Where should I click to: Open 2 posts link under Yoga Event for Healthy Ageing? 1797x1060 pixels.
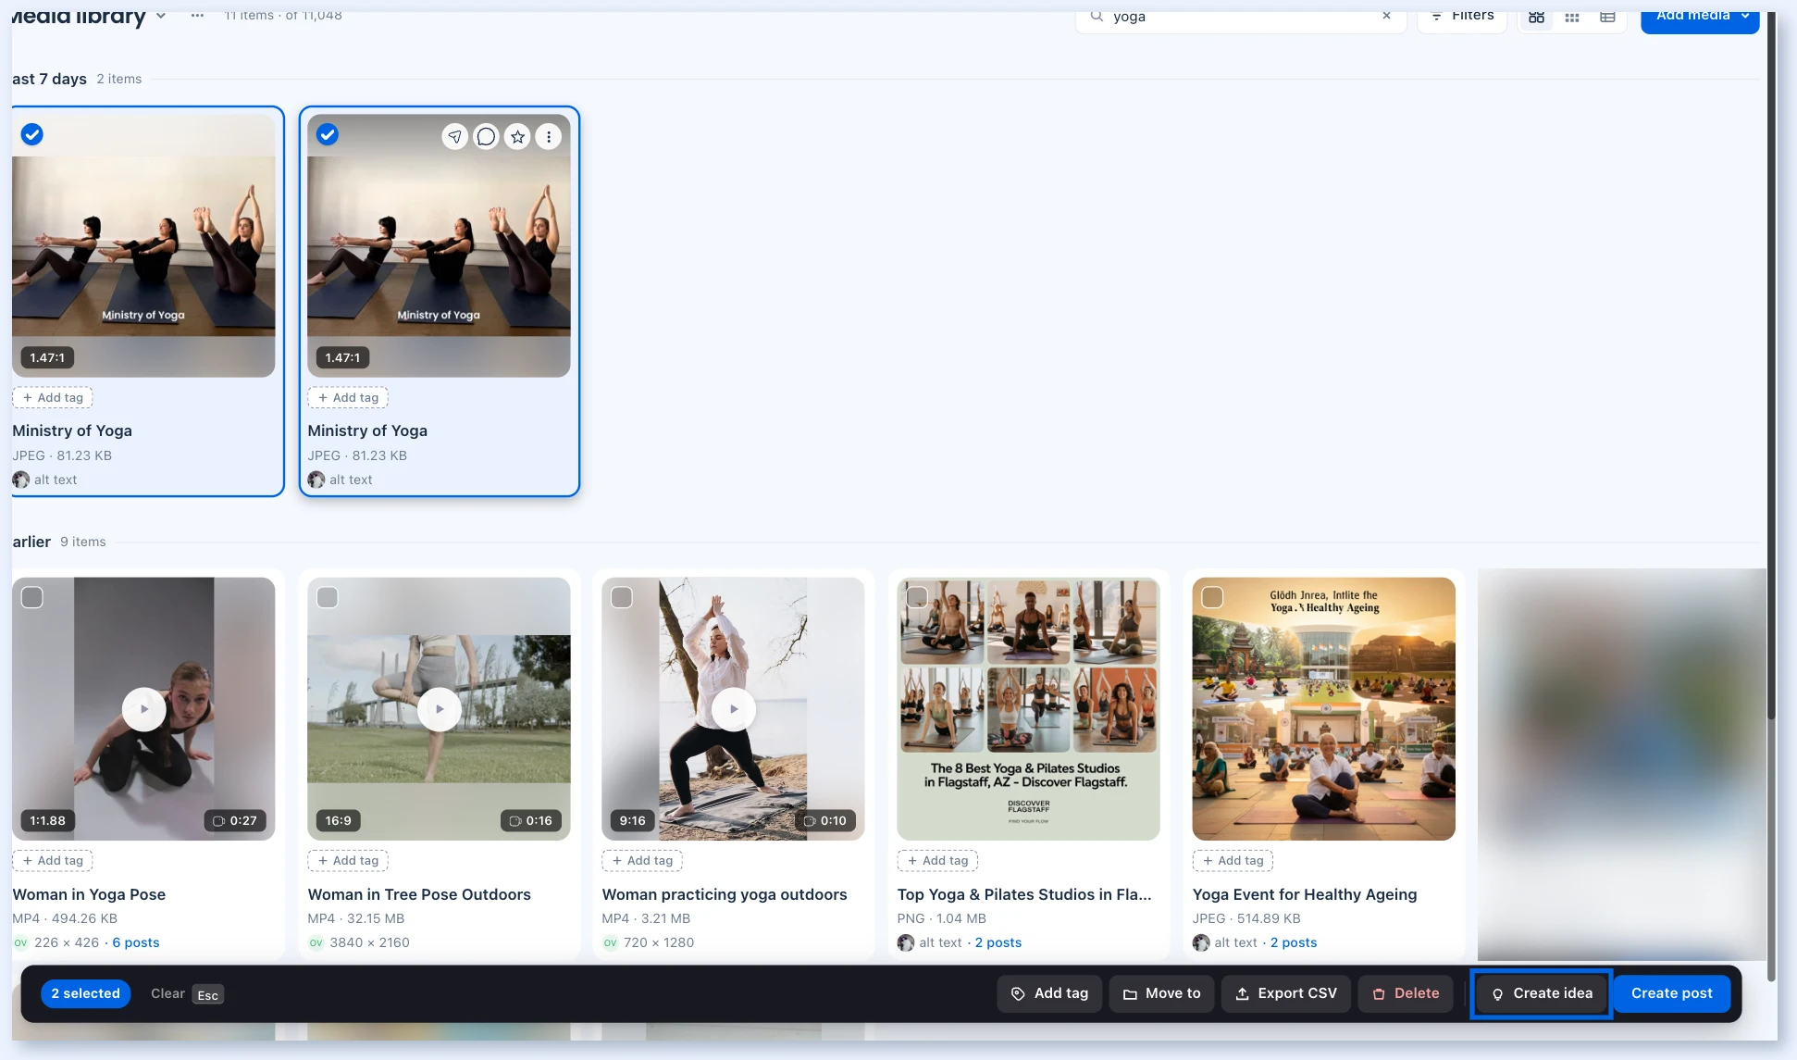tap(1293, 942)
